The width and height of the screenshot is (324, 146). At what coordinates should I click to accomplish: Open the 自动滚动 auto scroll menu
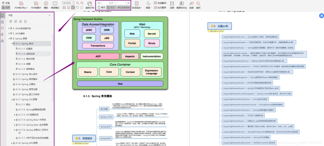[137, 6]
